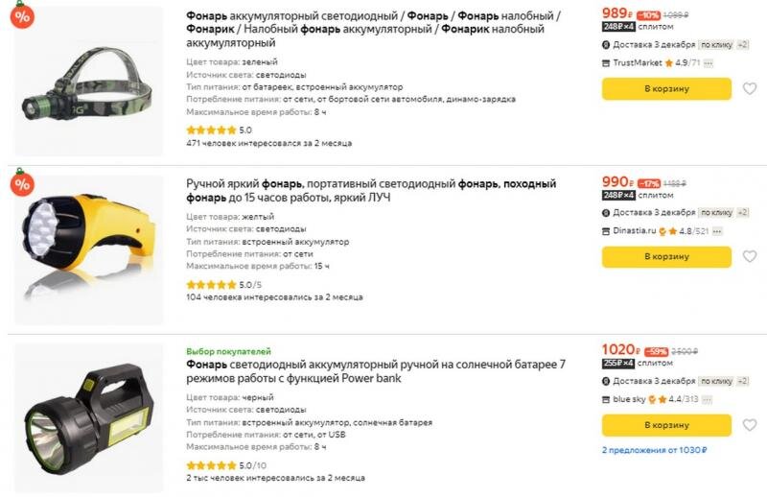Viewport: 767px width, 497px height.
Task: Click the delivery pin icon for the headlamp
Action: [606, 45]
